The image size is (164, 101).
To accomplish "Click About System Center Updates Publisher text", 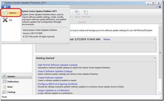I will coord(40,30).
